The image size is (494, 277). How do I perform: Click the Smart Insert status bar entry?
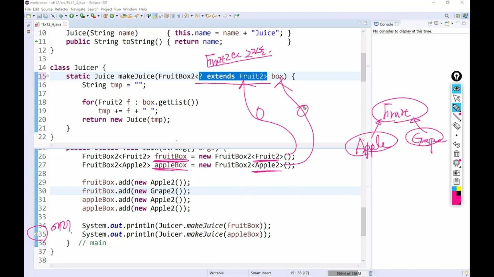click(x=261, y=273)
